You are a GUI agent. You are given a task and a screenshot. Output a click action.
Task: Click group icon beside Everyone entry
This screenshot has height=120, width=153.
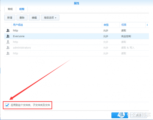8,36
